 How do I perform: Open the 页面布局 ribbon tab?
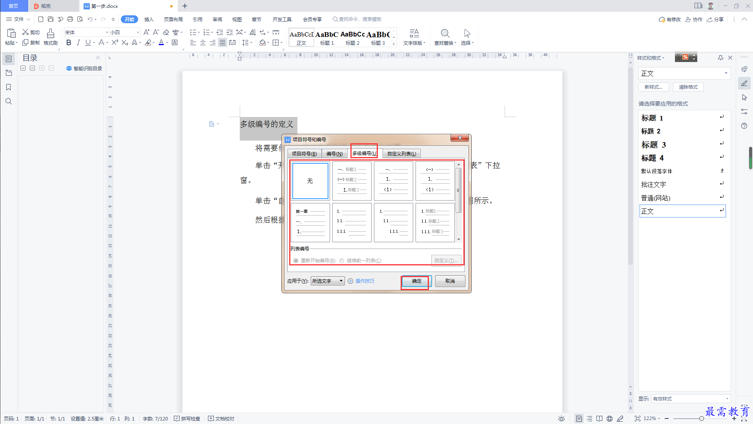(173, 19)
